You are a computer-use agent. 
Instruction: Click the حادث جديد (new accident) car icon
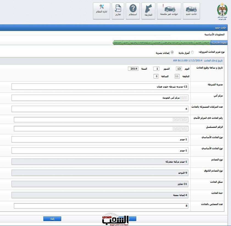point(191,11)
